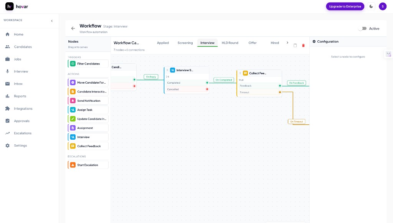Click the Feedback output green port
The image size is (393, 223).
coord(280,86)
